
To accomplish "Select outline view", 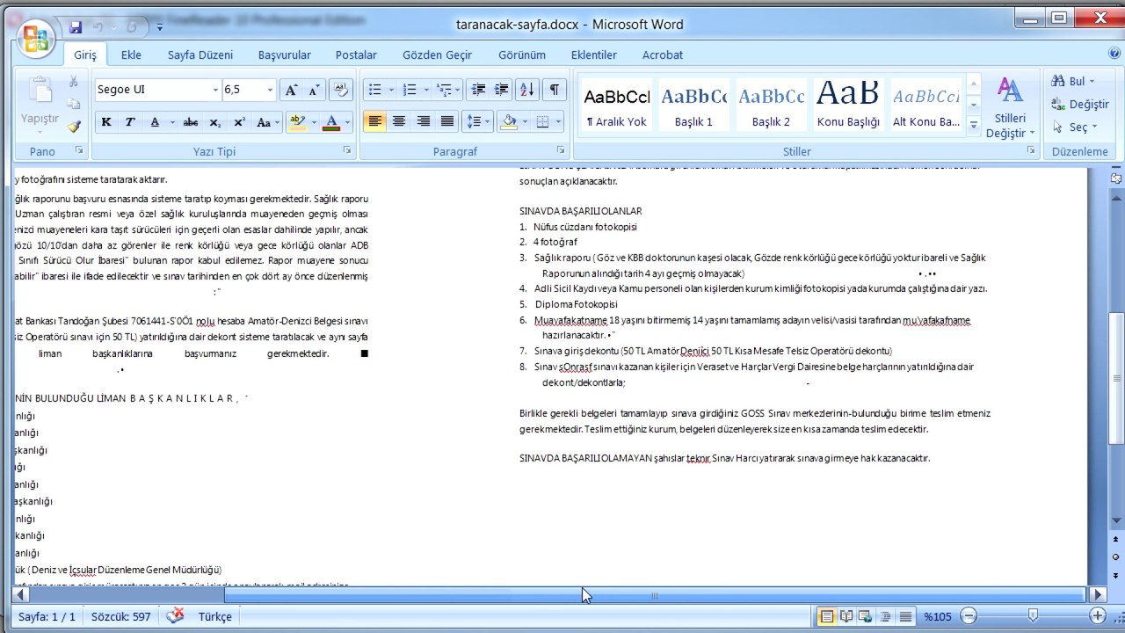I will pos(885,616).
